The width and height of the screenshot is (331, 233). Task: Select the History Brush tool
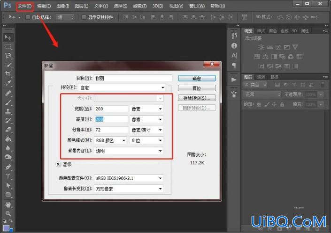[x=8, y=121]
